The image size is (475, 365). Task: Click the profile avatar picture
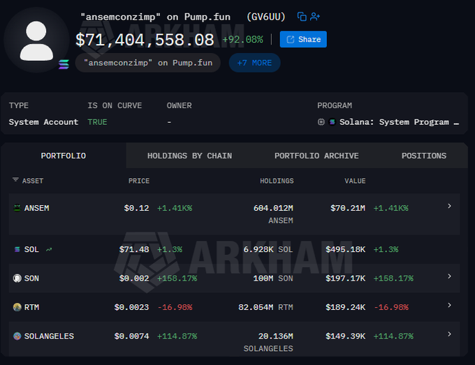36,40
